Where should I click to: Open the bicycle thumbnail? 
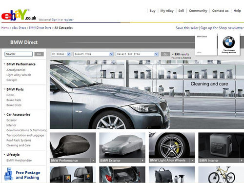click(221, 175)
